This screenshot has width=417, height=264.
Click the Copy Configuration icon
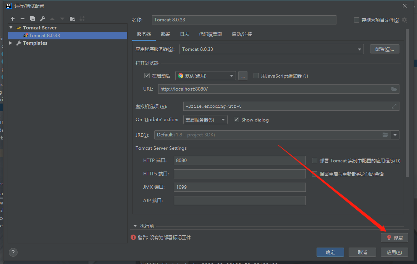[x=32, y=19]
